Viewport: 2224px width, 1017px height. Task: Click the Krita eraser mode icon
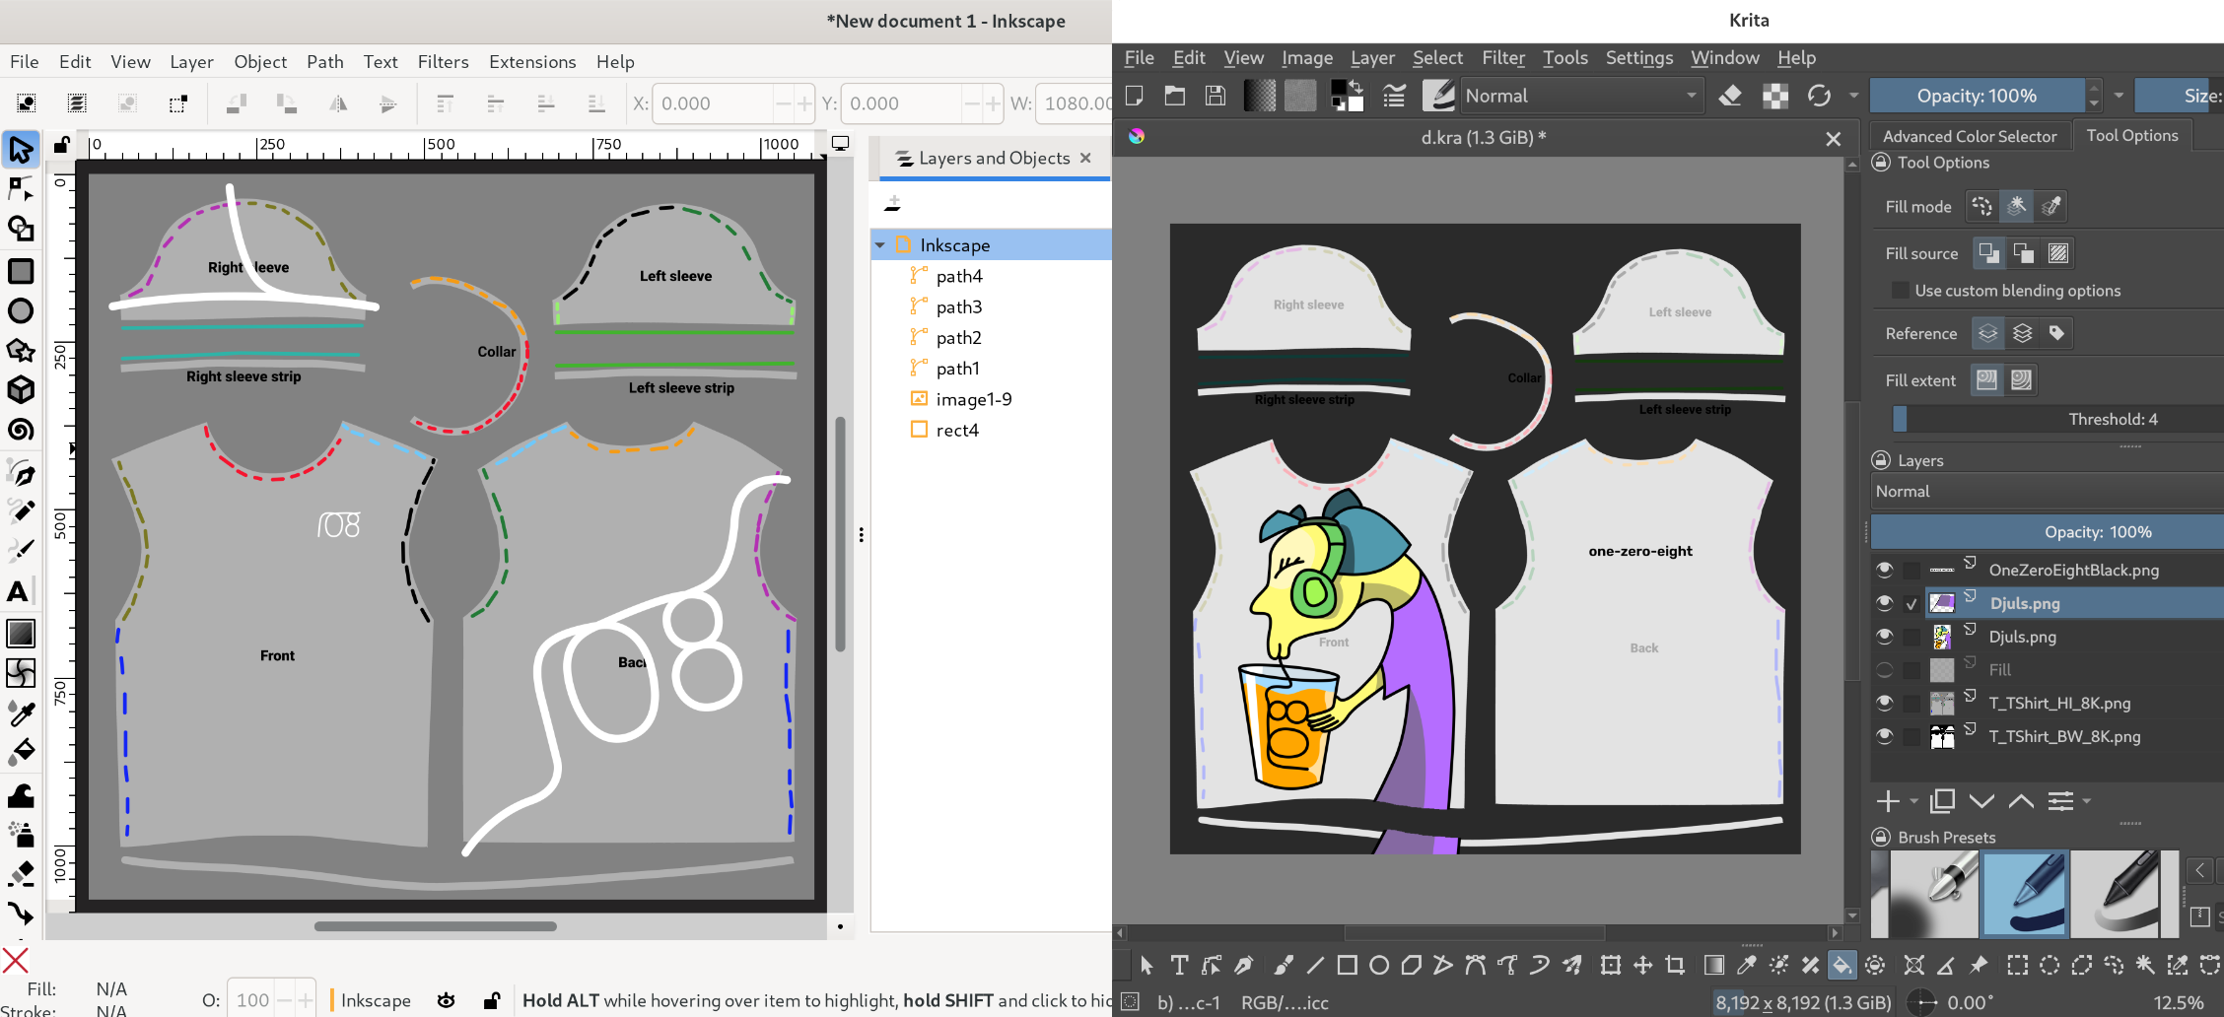1730,96
